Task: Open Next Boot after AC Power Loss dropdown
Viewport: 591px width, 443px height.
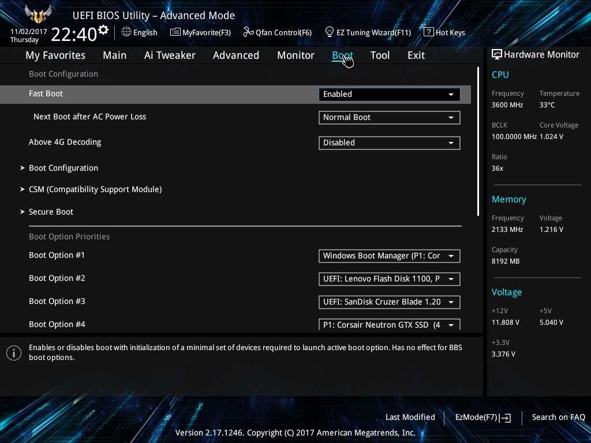Action: pyautogui.click(x=390, y=117)
